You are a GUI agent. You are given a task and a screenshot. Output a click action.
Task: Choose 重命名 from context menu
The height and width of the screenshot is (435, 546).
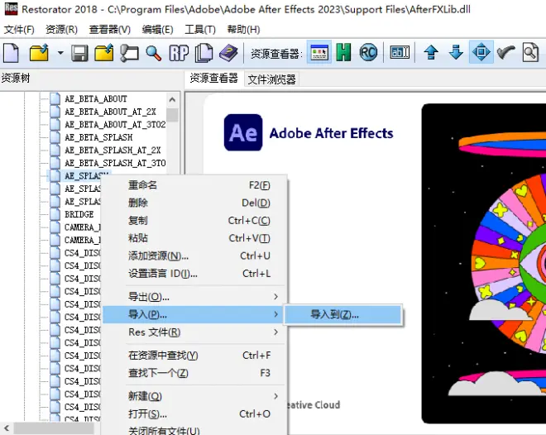click(x=195, y=185)
